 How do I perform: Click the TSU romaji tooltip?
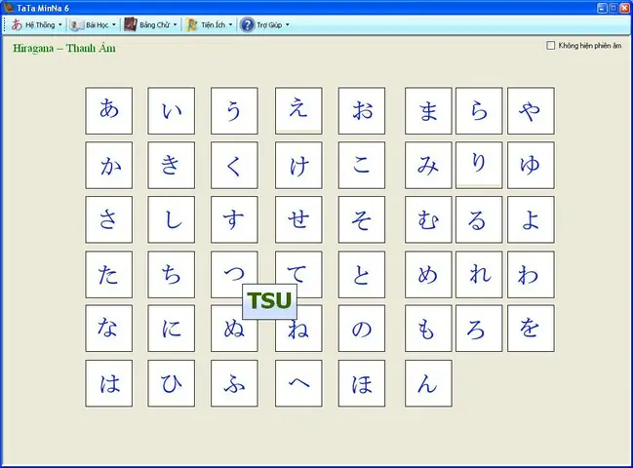269,301
